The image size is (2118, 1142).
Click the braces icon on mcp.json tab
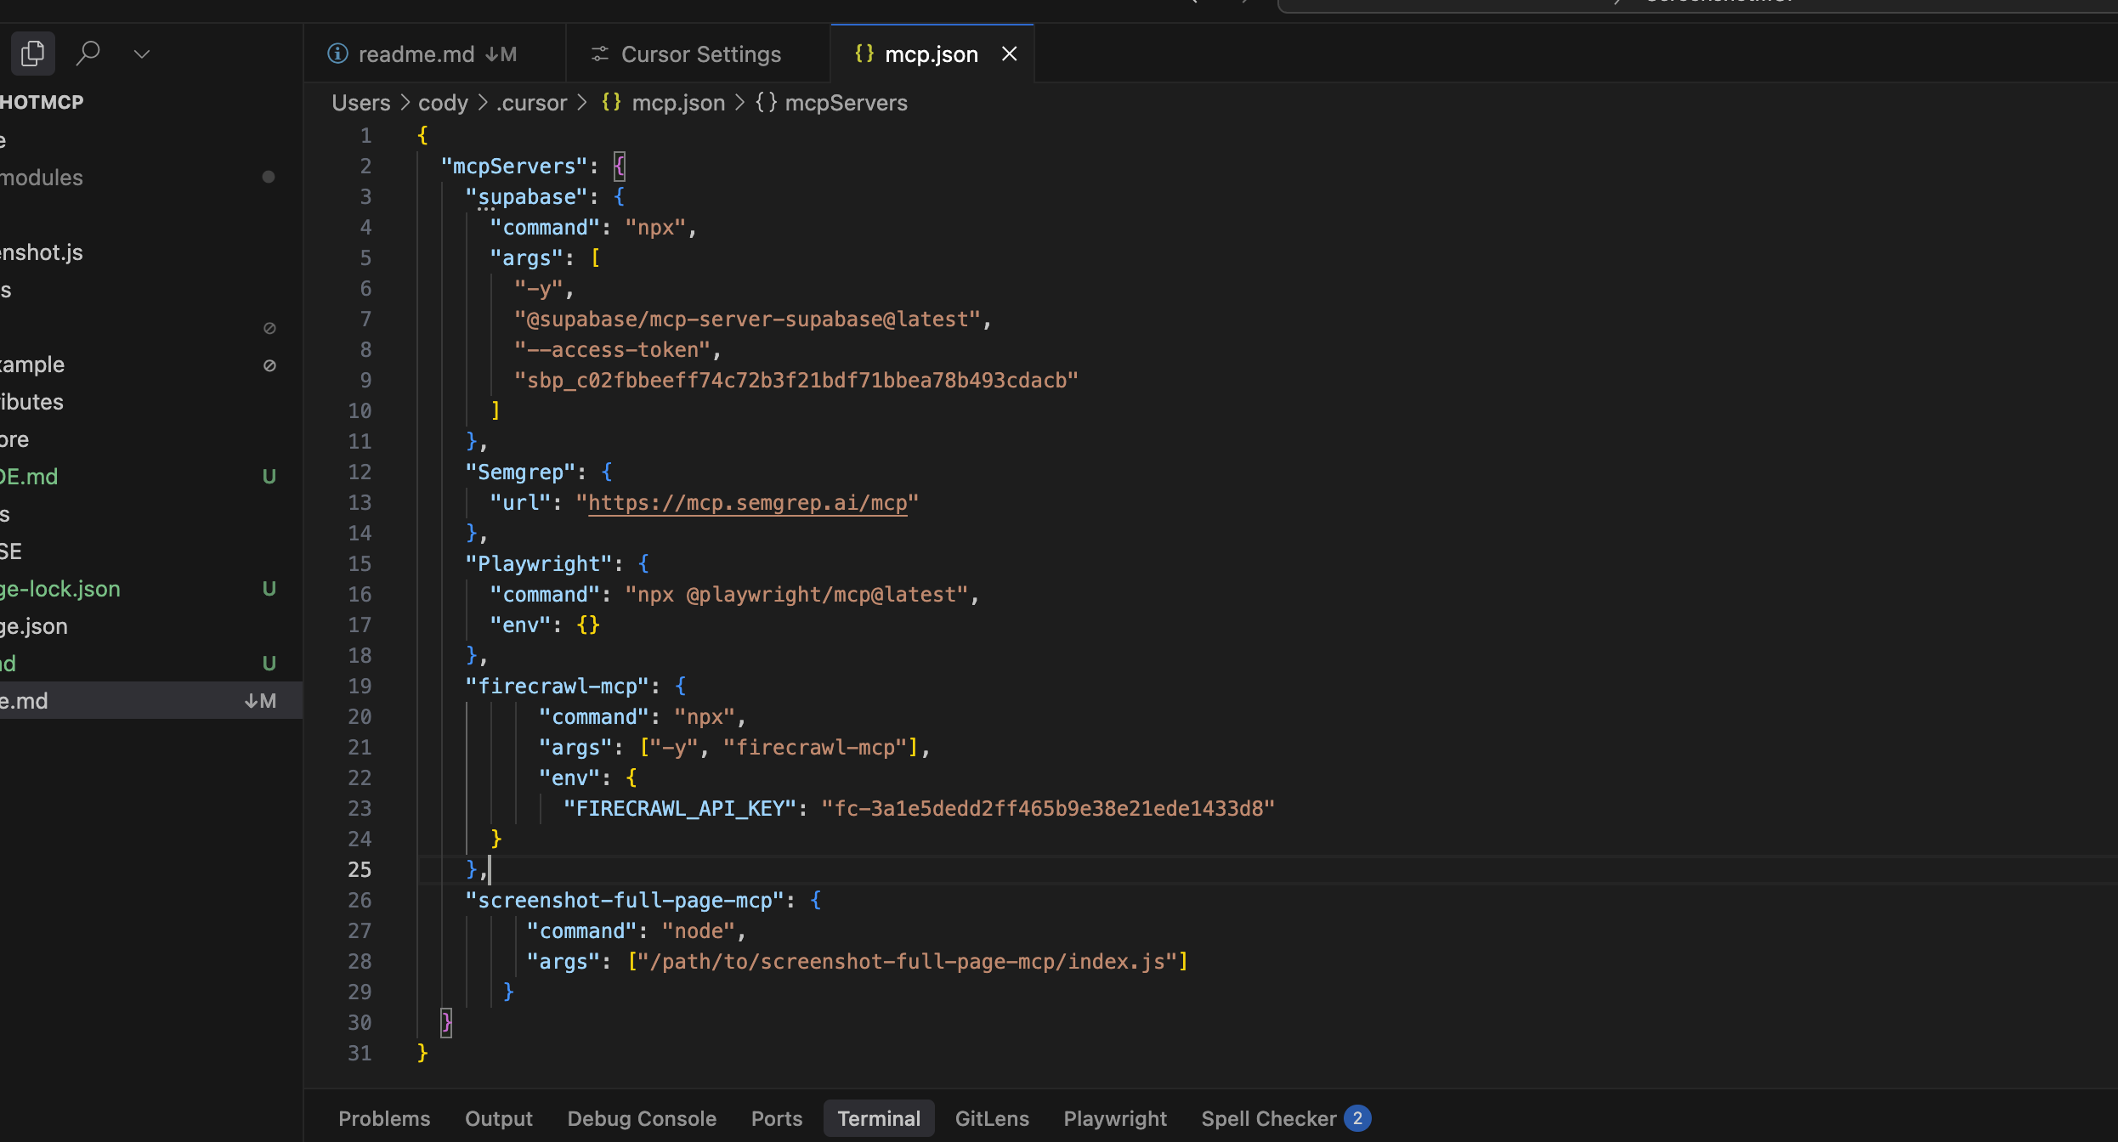pos(864,54)
